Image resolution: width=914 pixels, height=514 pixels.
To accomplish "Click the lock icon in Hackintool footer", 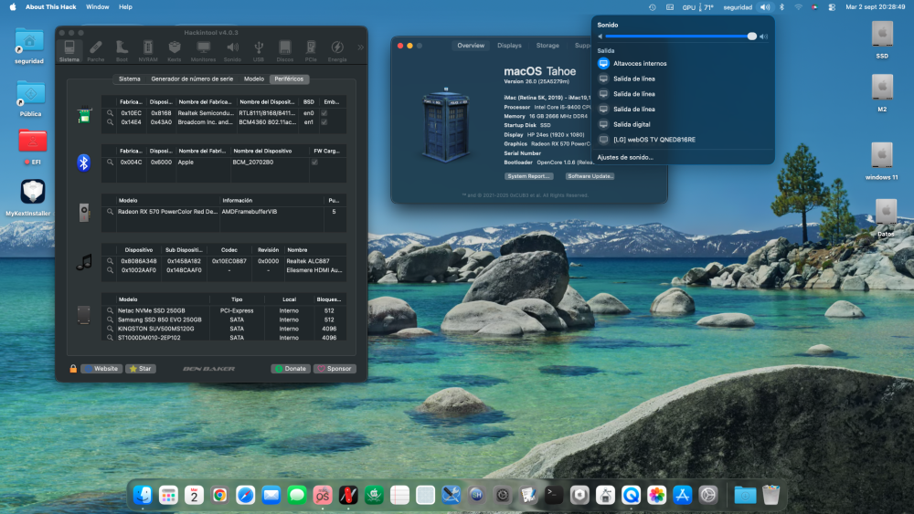I will pos(73,369).
